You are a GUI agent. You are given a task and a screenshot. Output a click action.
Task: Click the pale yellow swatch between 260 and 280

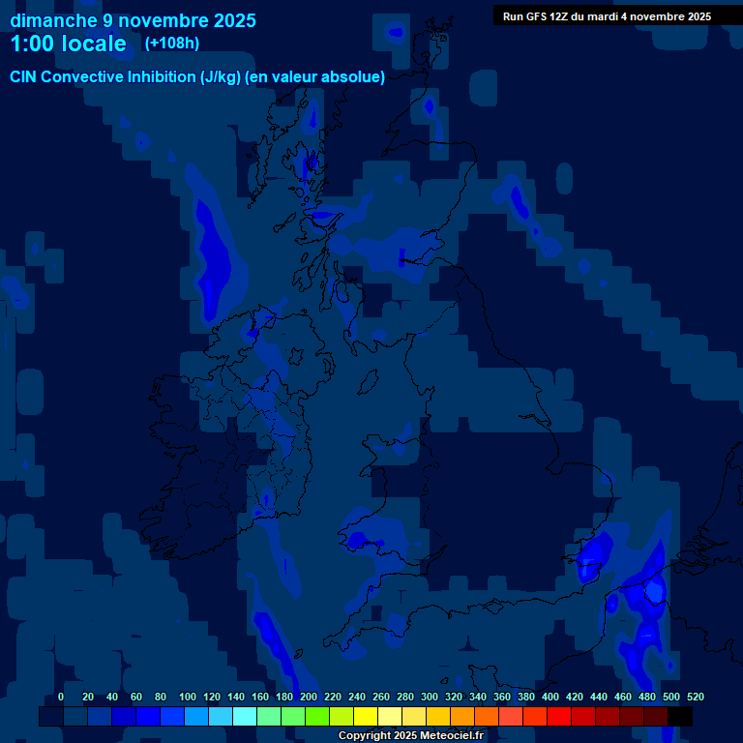pos(390,716)
